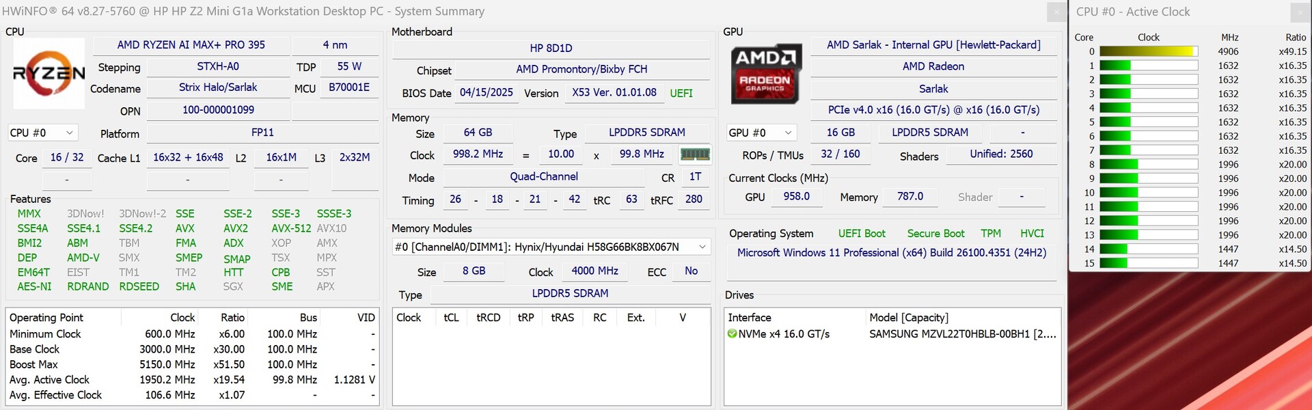
Task: Click the Core 15 clock bar
Action: (x=1149, y=263)
